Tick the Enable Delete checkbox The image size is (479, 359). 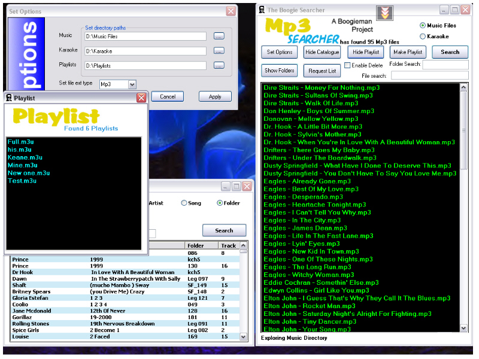[348, 65]
